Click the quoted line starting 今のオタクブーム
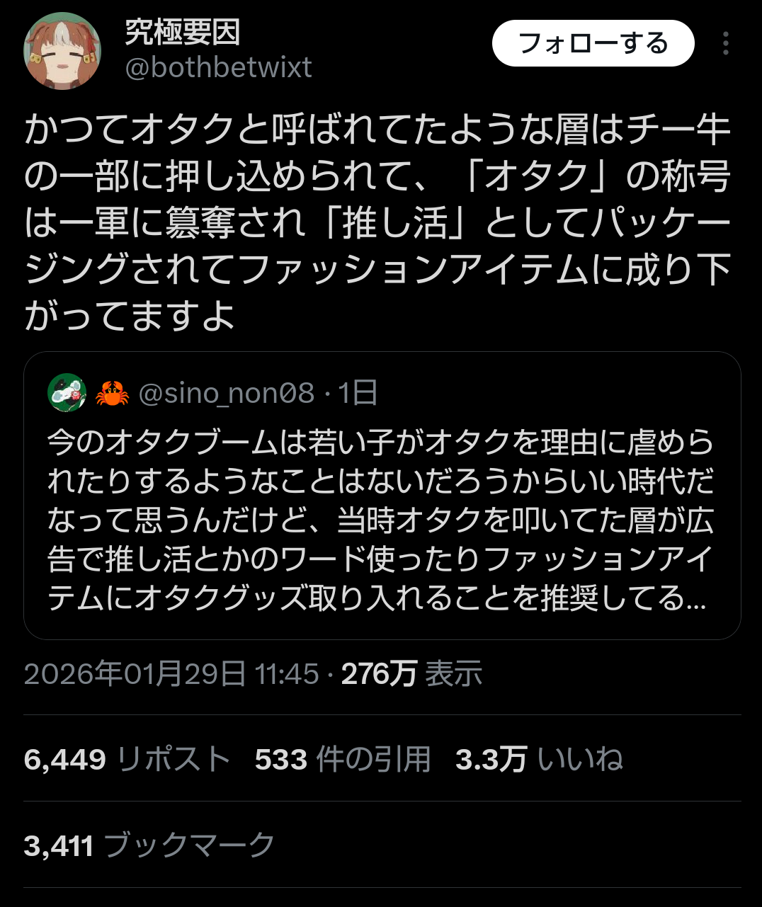 click(x=381, y=443)
